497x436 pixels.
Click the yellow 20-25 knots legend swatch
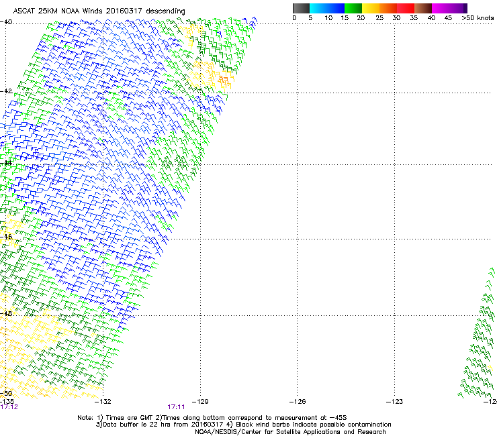point(370,8)
